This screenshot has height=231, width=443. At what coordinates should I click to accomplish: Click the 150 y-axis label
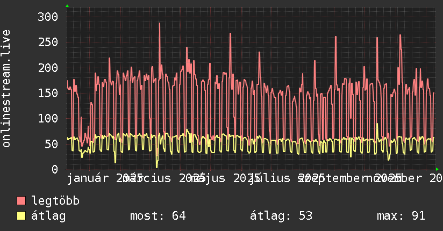tap(48, 93)
